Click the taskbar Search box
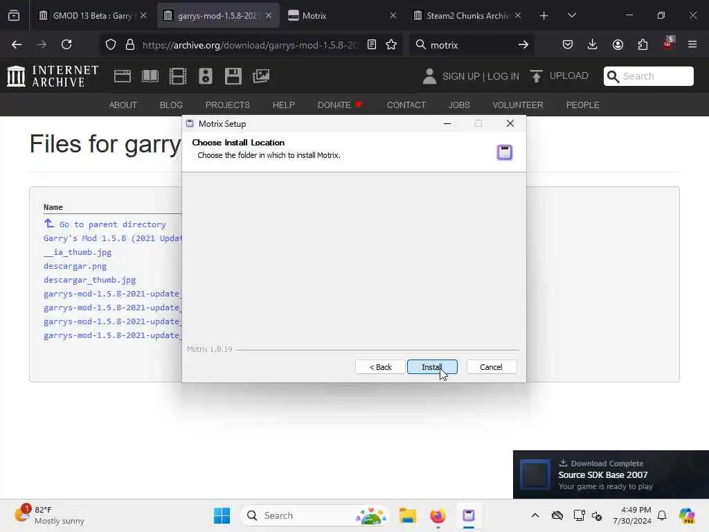 tap(315, 515)
